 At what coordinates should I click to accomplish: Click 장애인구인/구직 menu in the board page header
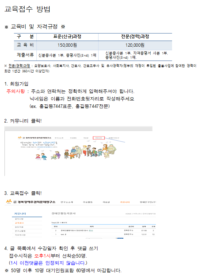tap(148, 202)
